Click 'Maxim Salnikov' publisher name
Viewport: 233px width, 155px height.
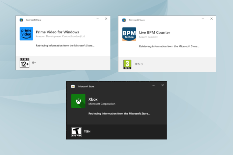pyautogui.click(x=148, y=37)
